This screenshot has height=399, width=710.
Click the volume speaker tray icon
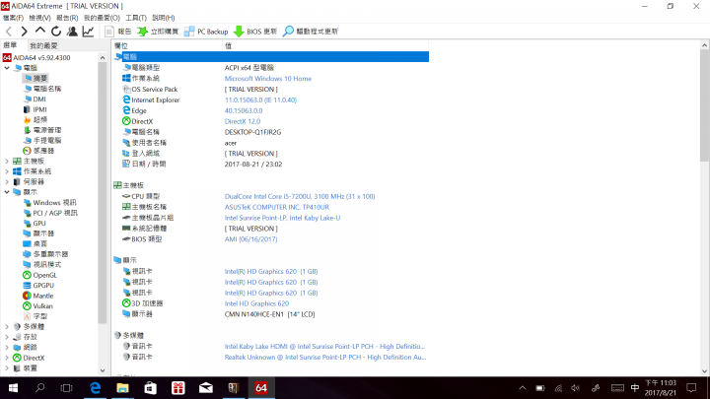click(576, 388)
